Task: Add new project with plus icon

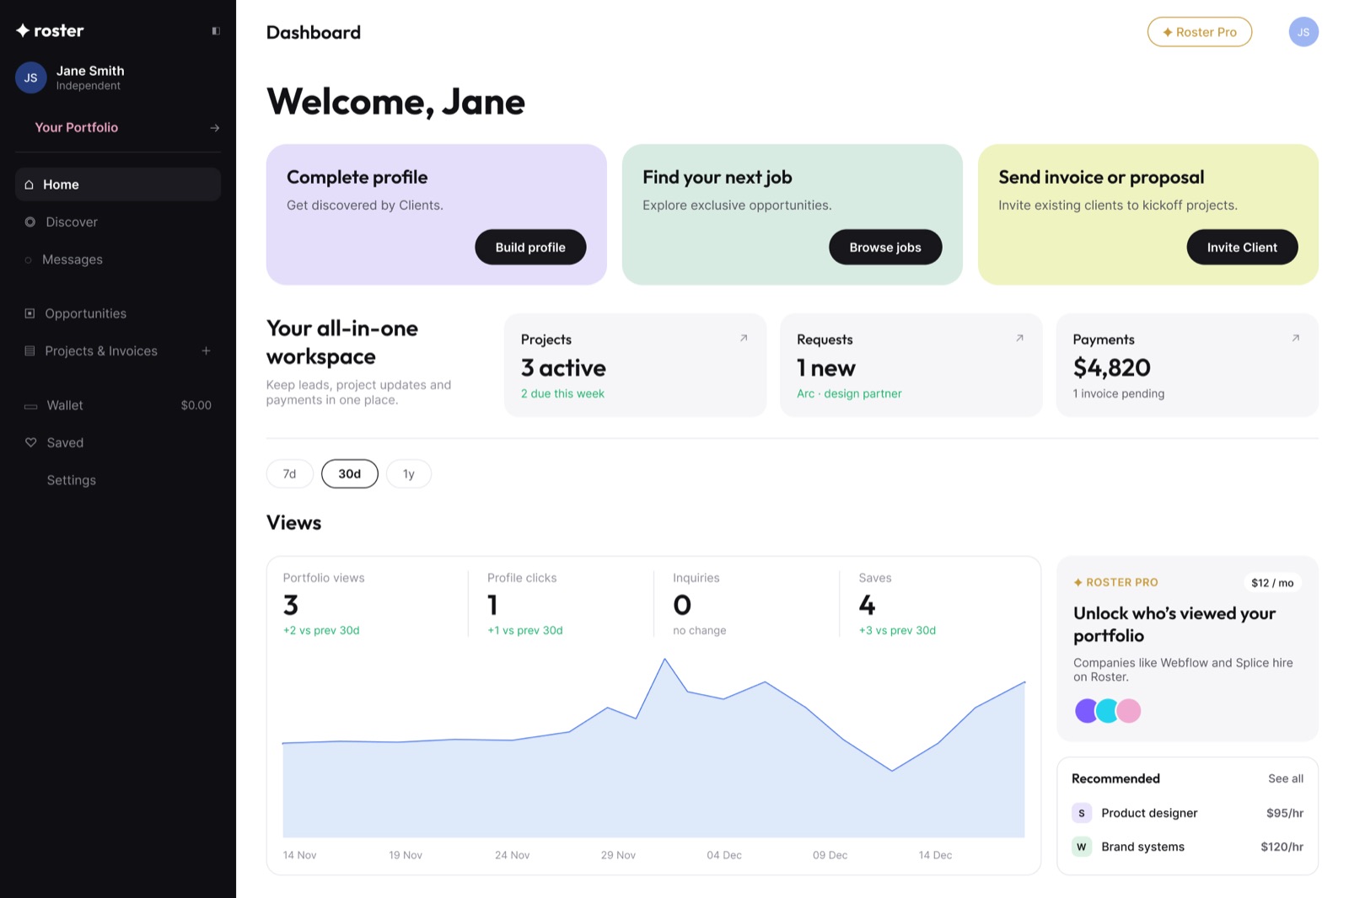Action: [206, 350]
